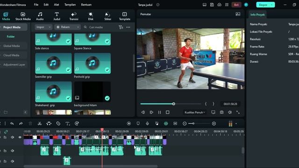Image resolution: width=299 pixels, height=168 pixels.
Task: Select Project Media in sidebar
Action: (x=14, y=27)
